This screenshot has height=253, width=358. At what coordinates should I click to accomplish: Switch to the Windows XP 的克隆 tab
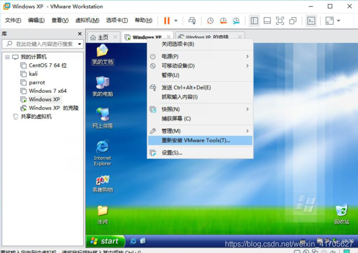(x=207, y=37)
